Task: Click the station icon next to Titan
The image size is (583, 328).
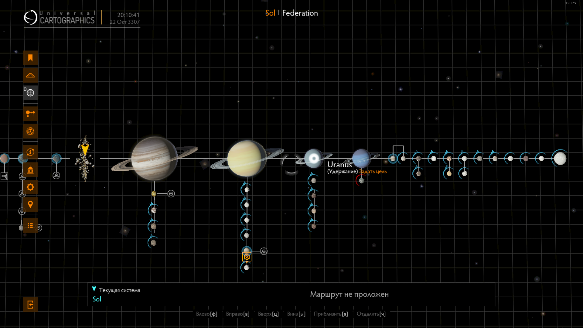Action: click(x=264, y=251)
